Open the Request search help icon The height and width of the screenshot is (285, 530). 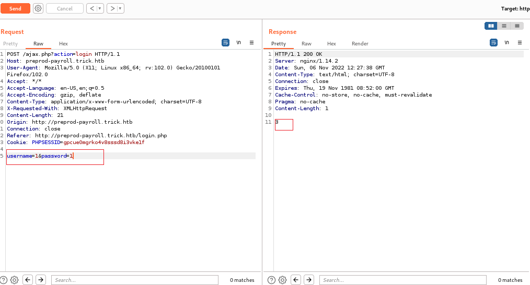coord(4,280)
